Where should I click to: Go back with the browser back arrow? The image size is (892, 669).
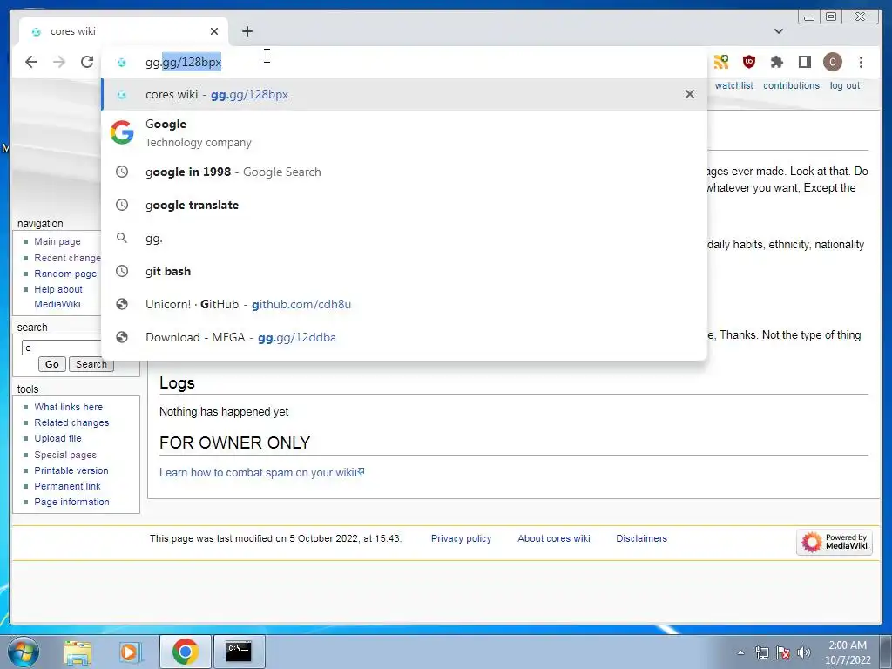[31, 62]
